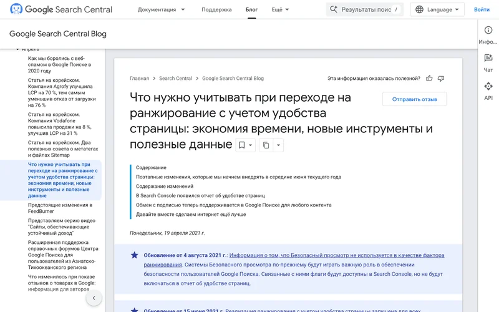Open sidebar article Предстоящие изменения в FeedBurner
This screenshot has width=499, height=312.
(x=60, y=208)
